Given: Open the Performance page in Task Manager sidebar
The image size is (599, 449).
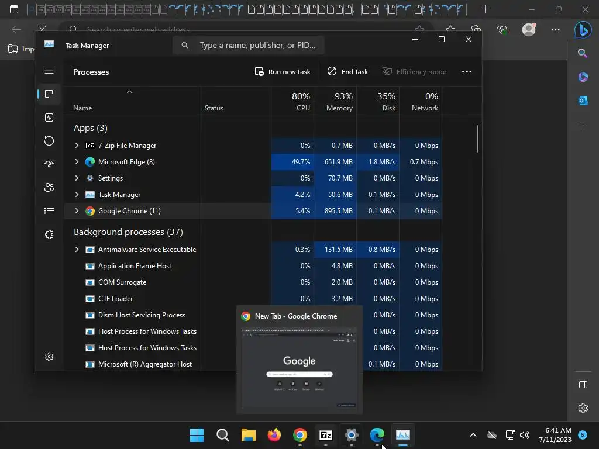Looking at the screenshot, I should click(x=49, y=118).
